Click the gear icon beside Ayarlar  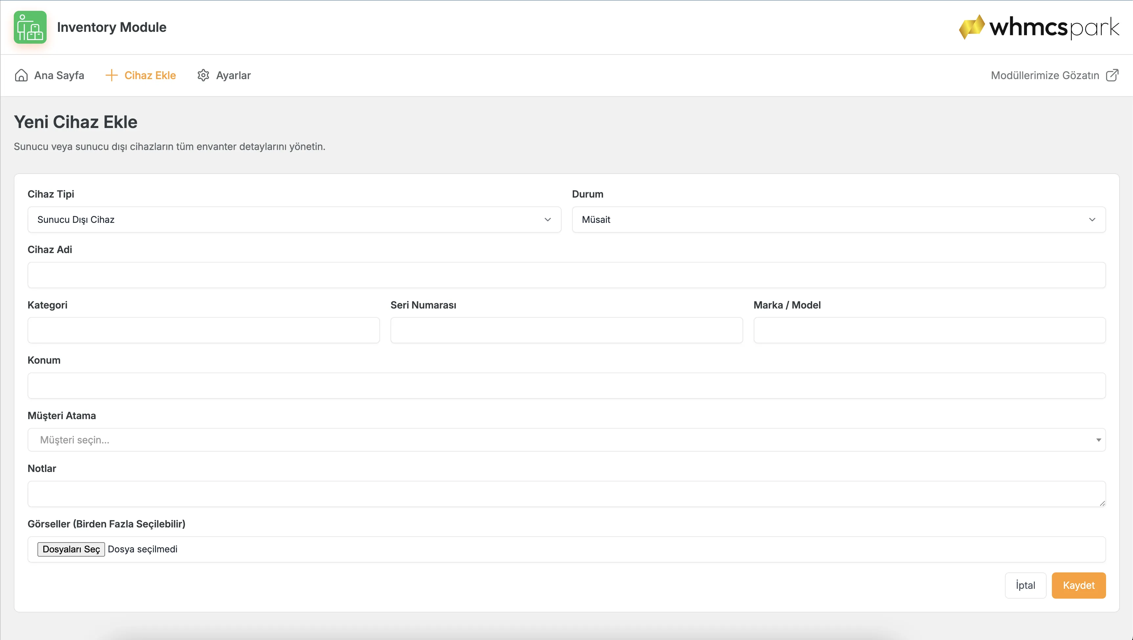[203, 75]
